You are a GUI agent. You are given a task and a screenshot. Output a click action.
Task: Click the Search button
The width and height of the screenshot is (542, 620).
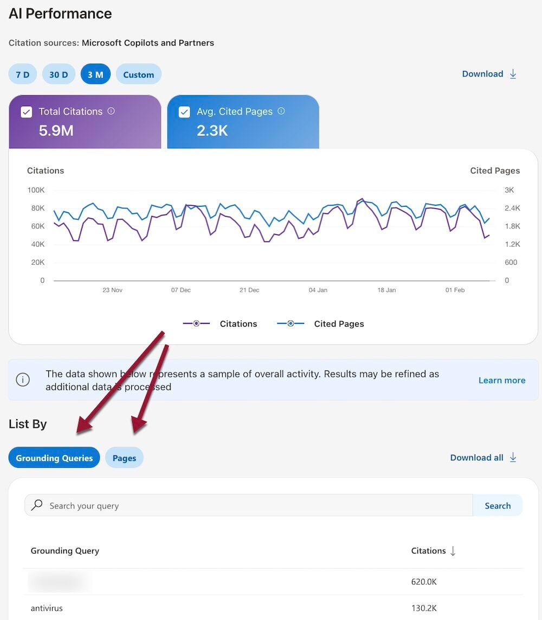497,505
